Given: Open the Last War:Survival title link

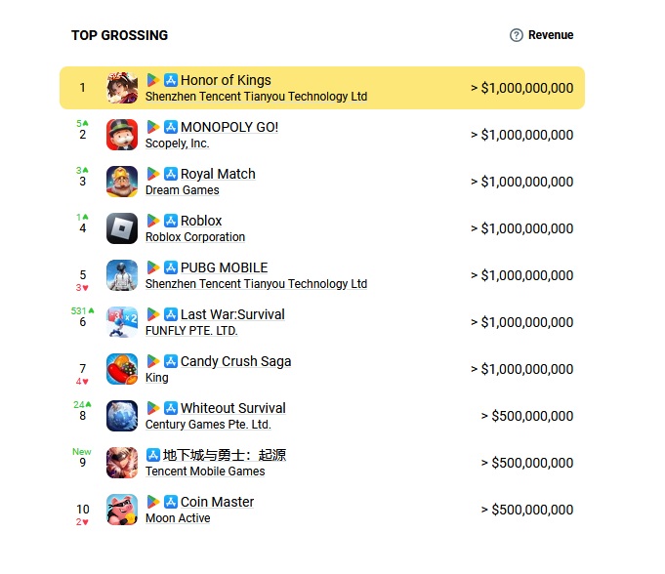Looking at the screenshot, I should (x=232, y=314).
